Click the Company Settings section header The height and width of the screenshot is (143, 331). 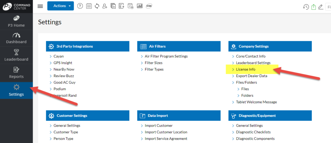click(x=270, y=46)
